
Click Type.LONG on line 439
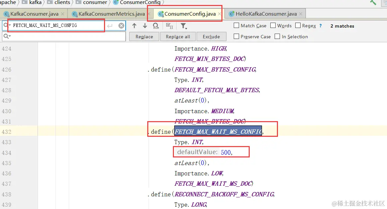(190, 205)
